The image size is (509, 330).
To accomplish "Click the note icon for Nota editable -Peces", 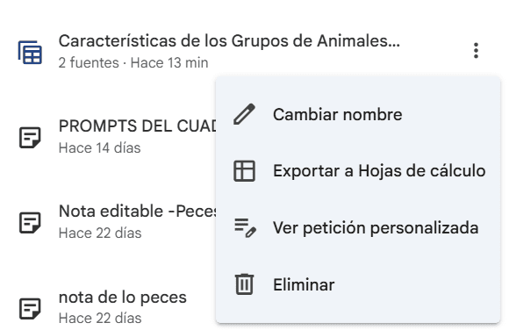I will pyautogui.click(x=30, y=223).
